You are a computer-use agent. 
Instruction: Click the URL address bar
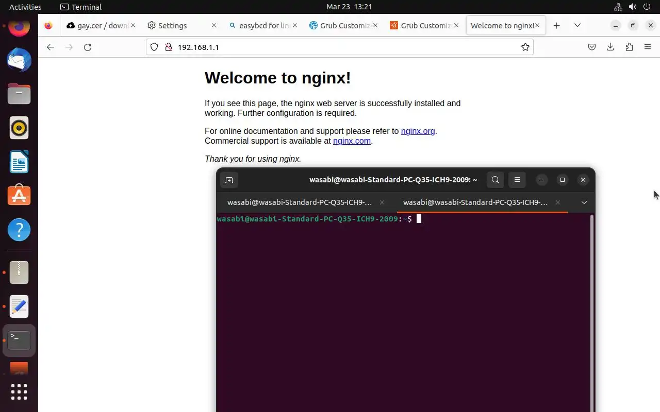pyautogui.click(x=340, y=47)
